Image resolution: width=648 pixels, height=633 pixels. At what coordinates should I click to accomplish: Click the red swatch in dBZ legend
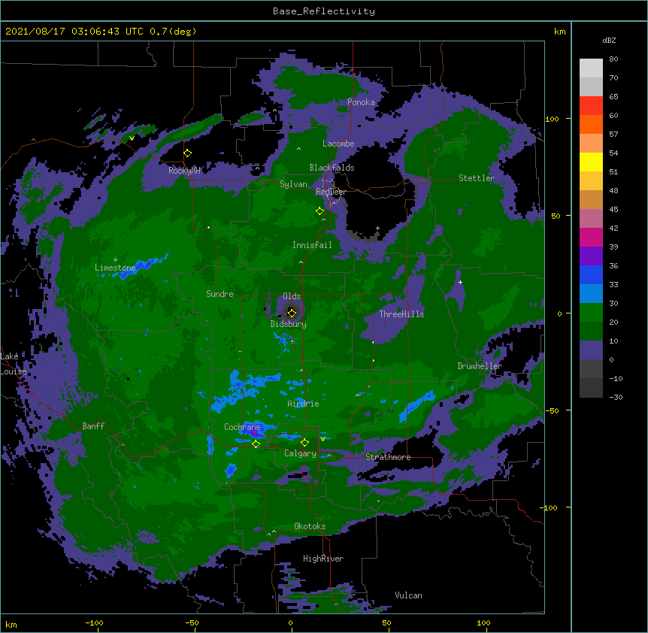click(x=591, y=106)
